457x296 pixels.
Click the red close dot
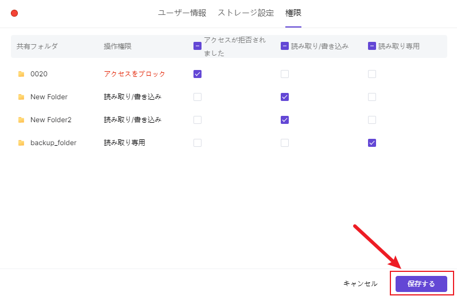14,13
